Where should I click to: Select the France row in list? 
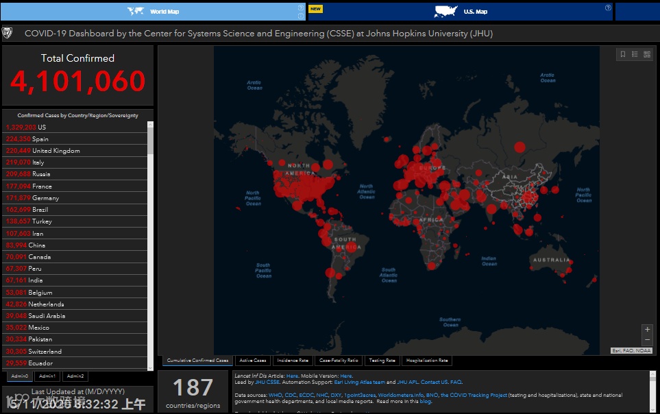(75, 186)
